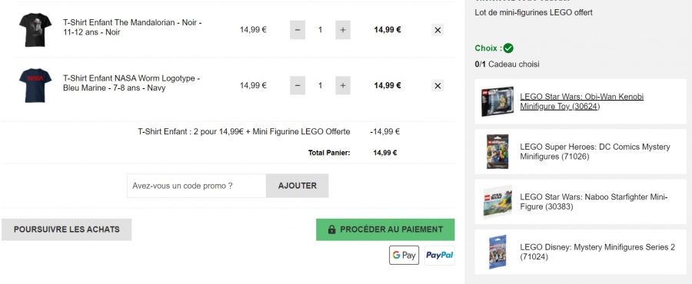This screenshot has width=692, height=284.
Task: Pay with Google Pay icon
Action: [x=404, y=255]
